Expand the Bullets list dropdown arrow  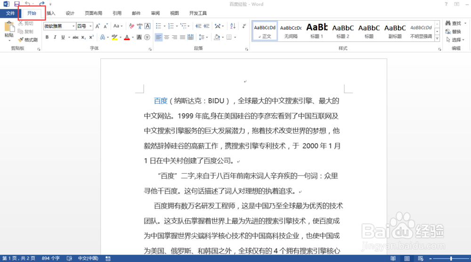point(164,26)
